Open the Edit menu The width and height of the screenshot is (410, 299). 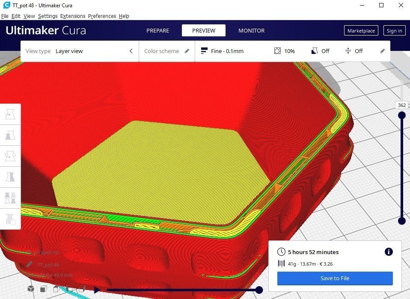[16, 16]
